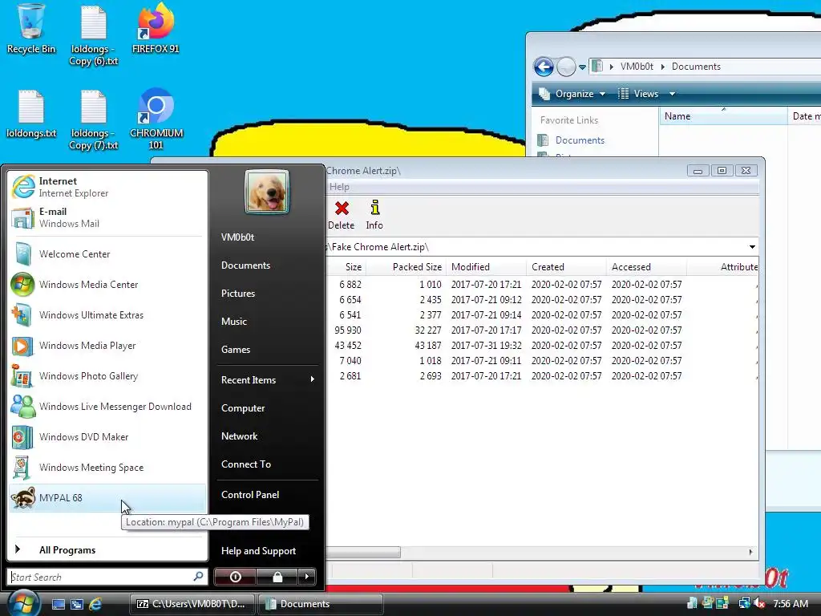This screenshot has height=616, width=821.
Task: Click the dog user account picture
Action: click(267, 192)
